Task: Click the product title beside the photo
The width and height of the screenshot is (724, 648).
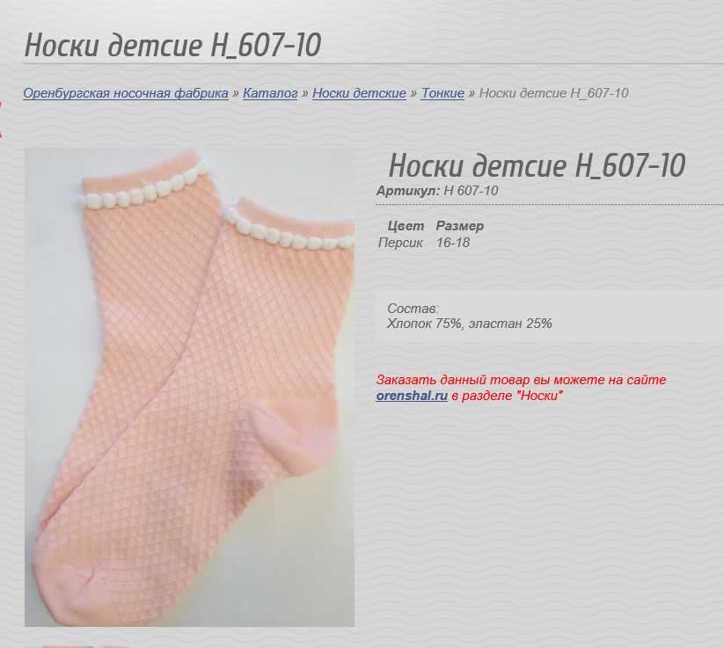Action: click(x=537, y=165)
